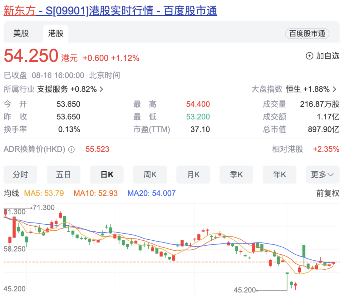Viewport: 345px width, 294px height.
Task: Click the MA5: 53.79 indicator label
Action: (x=44, y=193)
